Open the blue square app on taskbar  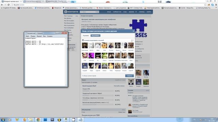tap(45, 120)
